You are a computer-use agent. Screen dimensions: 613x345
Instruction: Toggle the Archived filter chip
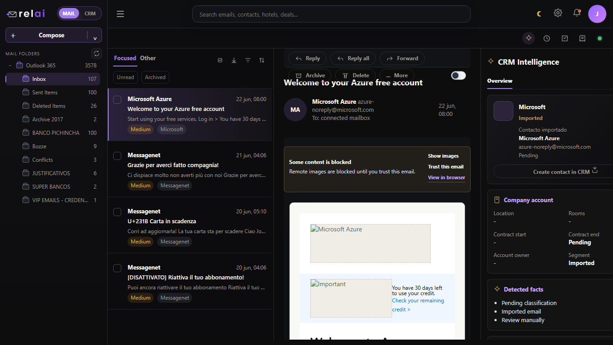tap(155, 77)
